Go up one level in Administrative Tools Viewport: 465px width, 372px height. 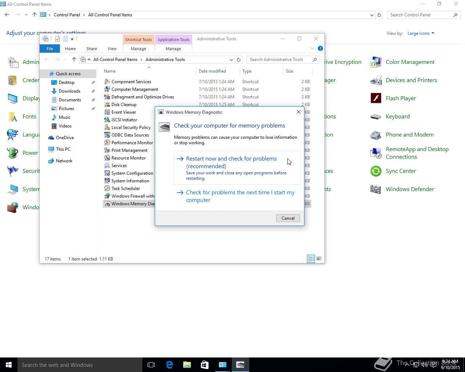74,60
